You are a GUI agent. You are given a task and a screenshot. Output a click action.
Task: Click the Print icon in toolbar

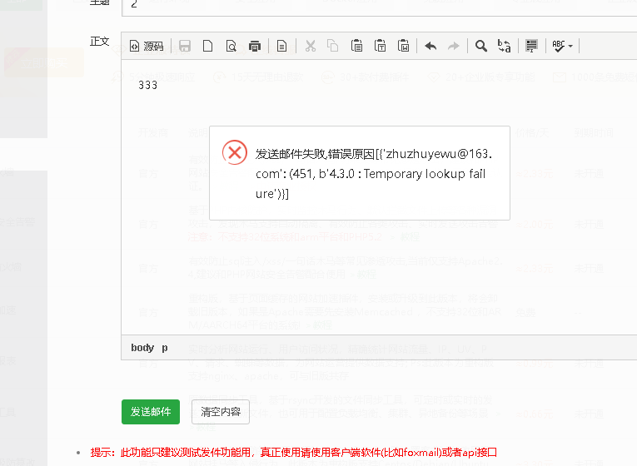click(255, 47)
